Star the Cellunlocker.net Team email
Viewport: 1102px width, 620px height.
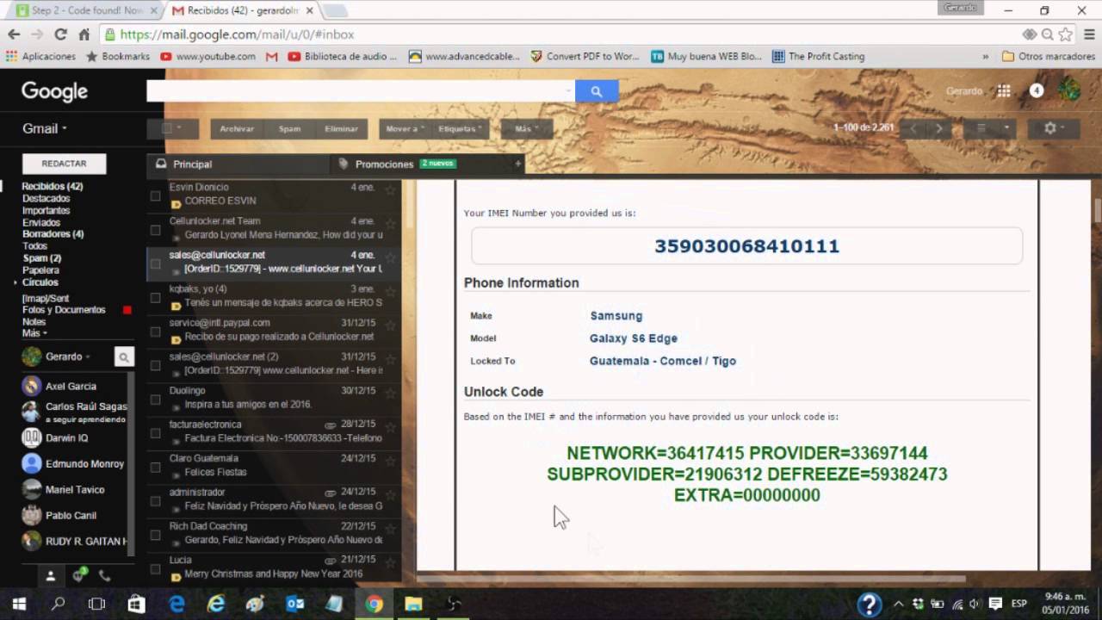(x=390, y=222)
